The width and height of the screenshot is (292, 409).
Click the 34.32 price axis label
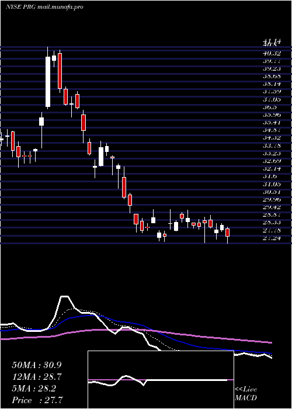[x=272, y=138]
